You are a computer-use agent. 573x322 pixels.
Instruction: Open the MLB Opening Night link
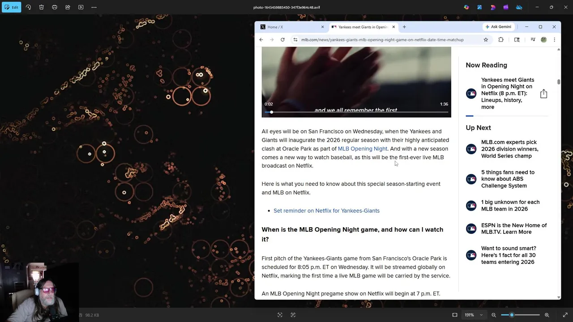click(x=362, y=148)
